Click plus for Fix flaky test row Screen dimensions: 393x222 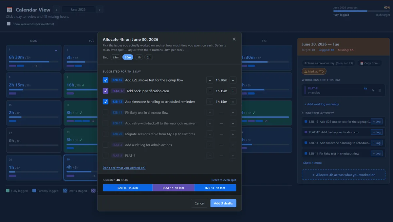pos(233,113)
